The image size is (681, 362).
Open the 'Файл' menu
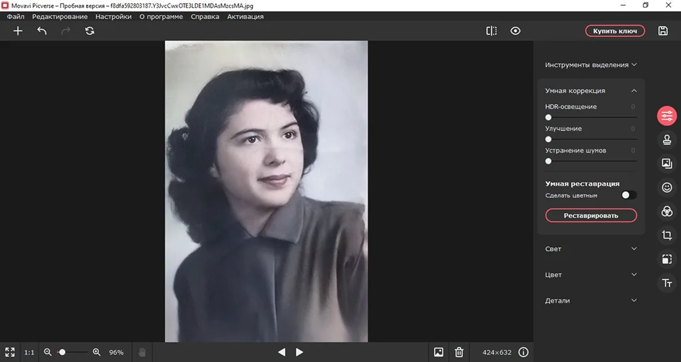[x=16, y=17]
